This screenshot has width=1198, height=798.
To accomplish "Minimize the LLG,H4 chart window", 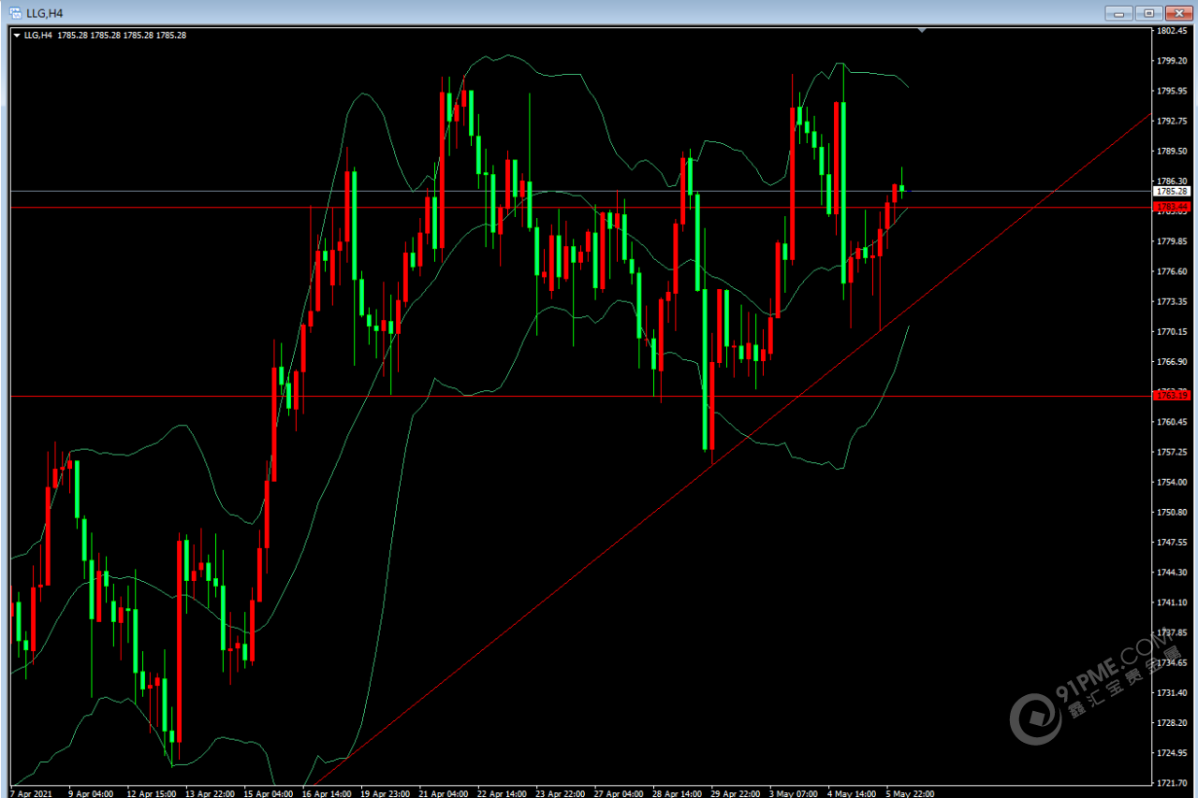I will click(1118, 13).
